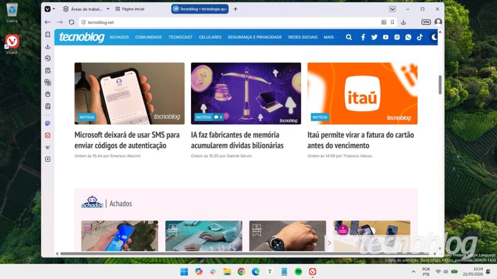497x279 pixels.
Task: Open the Vivaldi main menu icon
Action: coord(48,9)
